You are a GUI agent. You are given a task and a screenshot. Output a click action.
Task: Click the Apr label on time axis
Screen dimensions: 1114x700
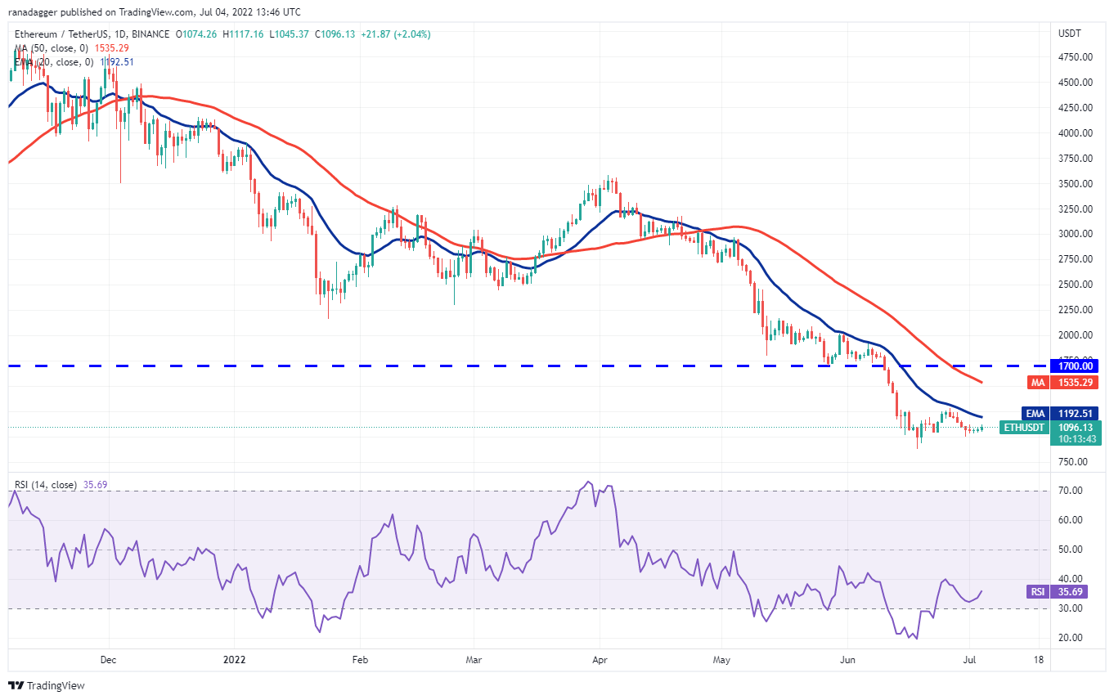pyautogui.click(x=599, y=659)
